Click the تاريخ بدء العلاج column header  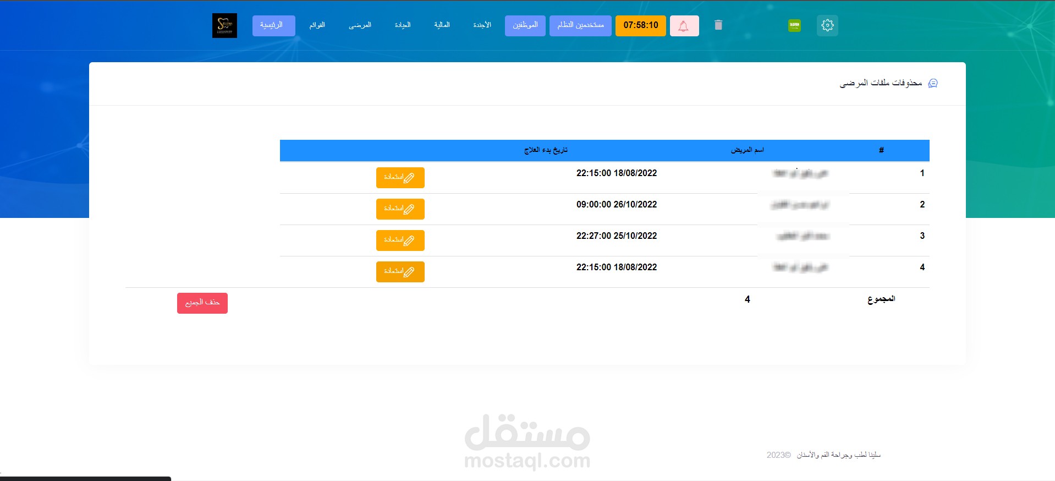click(546, 150)
